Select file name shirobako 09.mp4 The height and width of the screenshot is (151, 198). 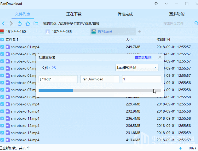[25, 104]
